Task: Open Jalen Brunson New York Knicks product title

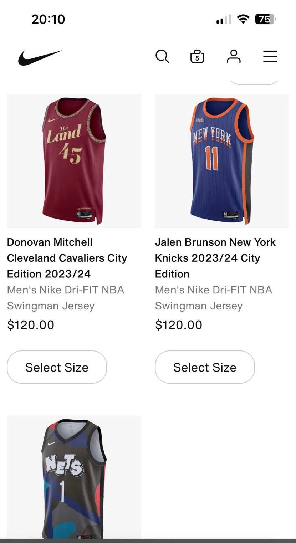Action: pos(215,258)
